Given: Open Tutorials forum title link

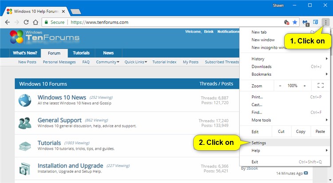Looking at the screenshot, I should pyautogui.click(x=49, y=143).
